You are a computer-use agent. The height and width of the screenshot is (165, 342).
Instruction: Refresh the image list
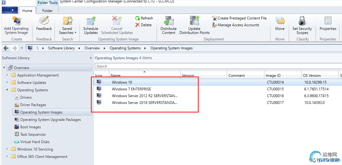click(144, 18)
